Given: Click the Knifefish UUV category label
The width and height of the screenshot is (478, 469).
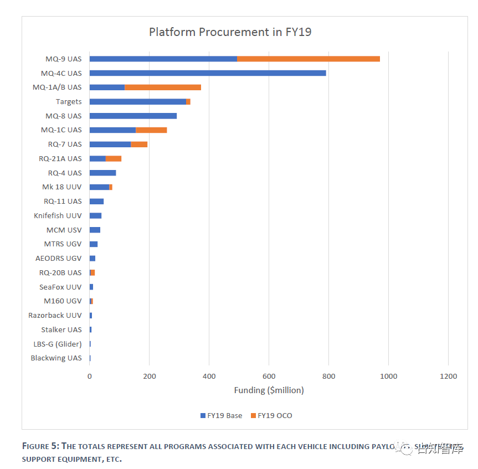Looking at the screenshot, I should (x=58, y=215).
